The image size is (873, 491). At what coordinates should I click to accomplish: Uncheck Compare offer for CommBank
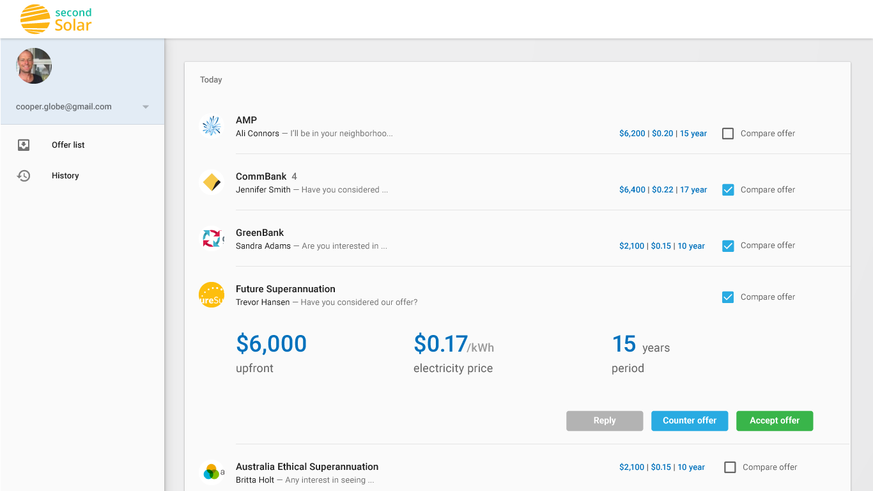727,190
